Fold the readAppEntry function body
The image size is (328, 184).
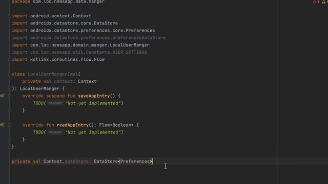pos(10,125)
